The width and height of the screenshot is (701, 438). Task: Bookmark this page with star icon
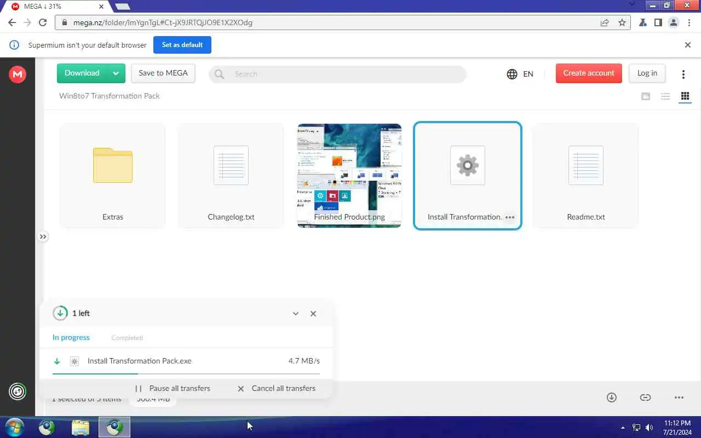pyautogui.click(x=622, y=22)
